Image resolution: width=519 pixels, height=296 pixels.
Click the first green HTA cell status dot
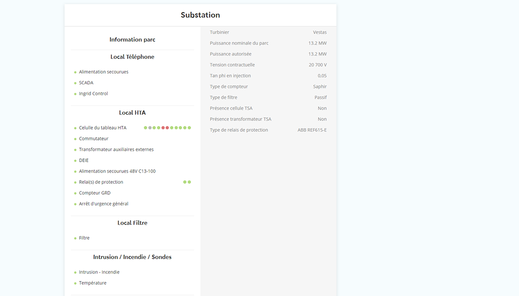(x=145, y=128)
